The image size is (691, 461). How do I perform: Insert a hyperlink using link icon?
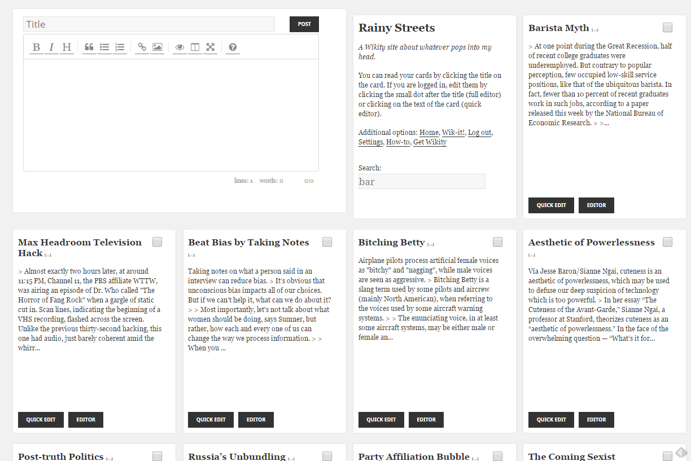[142, 47]
